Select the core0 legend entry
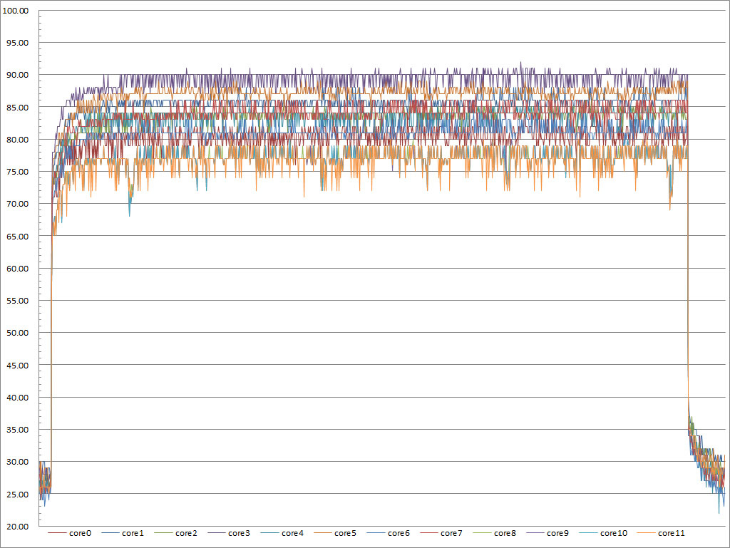730x548 pixels. pyautogui.click(x=70, y=533)
